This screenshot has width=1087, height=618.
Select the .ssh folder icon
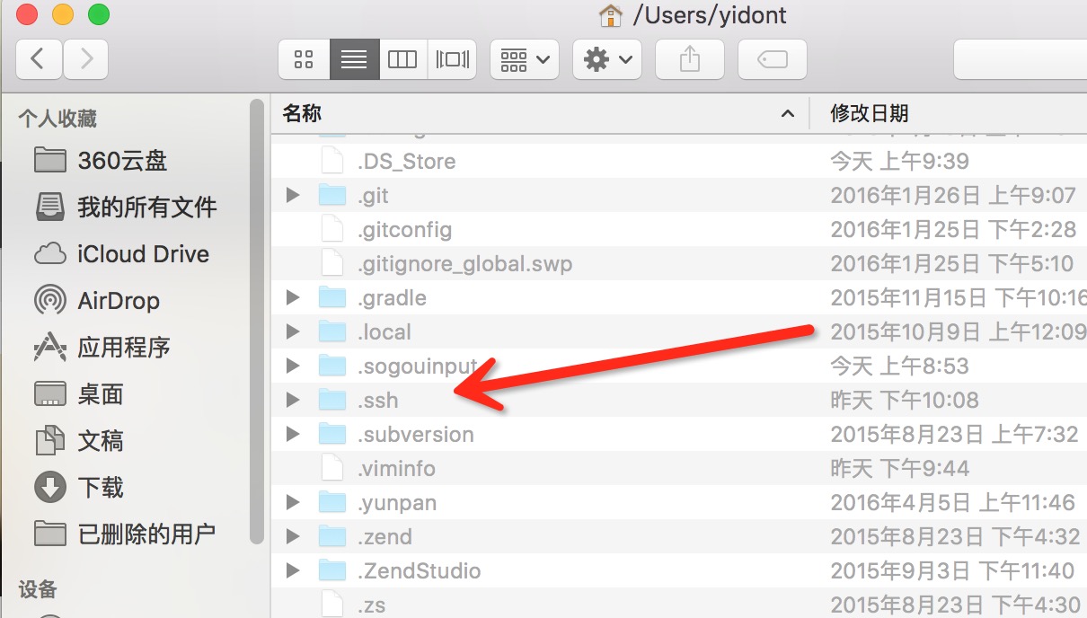332,400
